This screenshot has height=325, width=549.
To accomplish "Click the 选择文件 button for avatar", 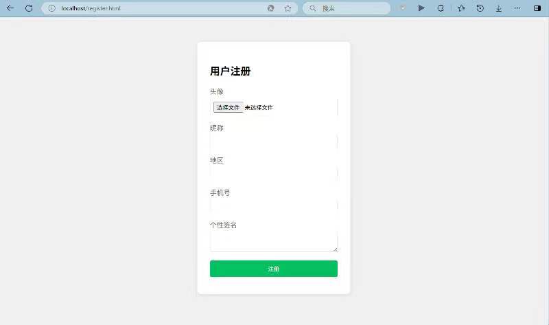I will [x=228, y=107].
